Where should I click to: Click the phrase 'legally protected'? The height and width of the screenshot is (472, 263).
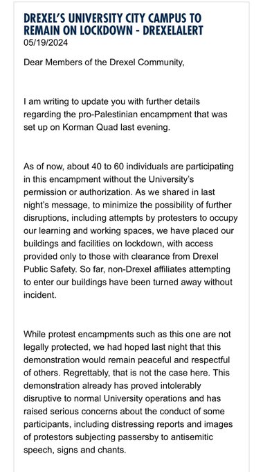tap(57, 347)
